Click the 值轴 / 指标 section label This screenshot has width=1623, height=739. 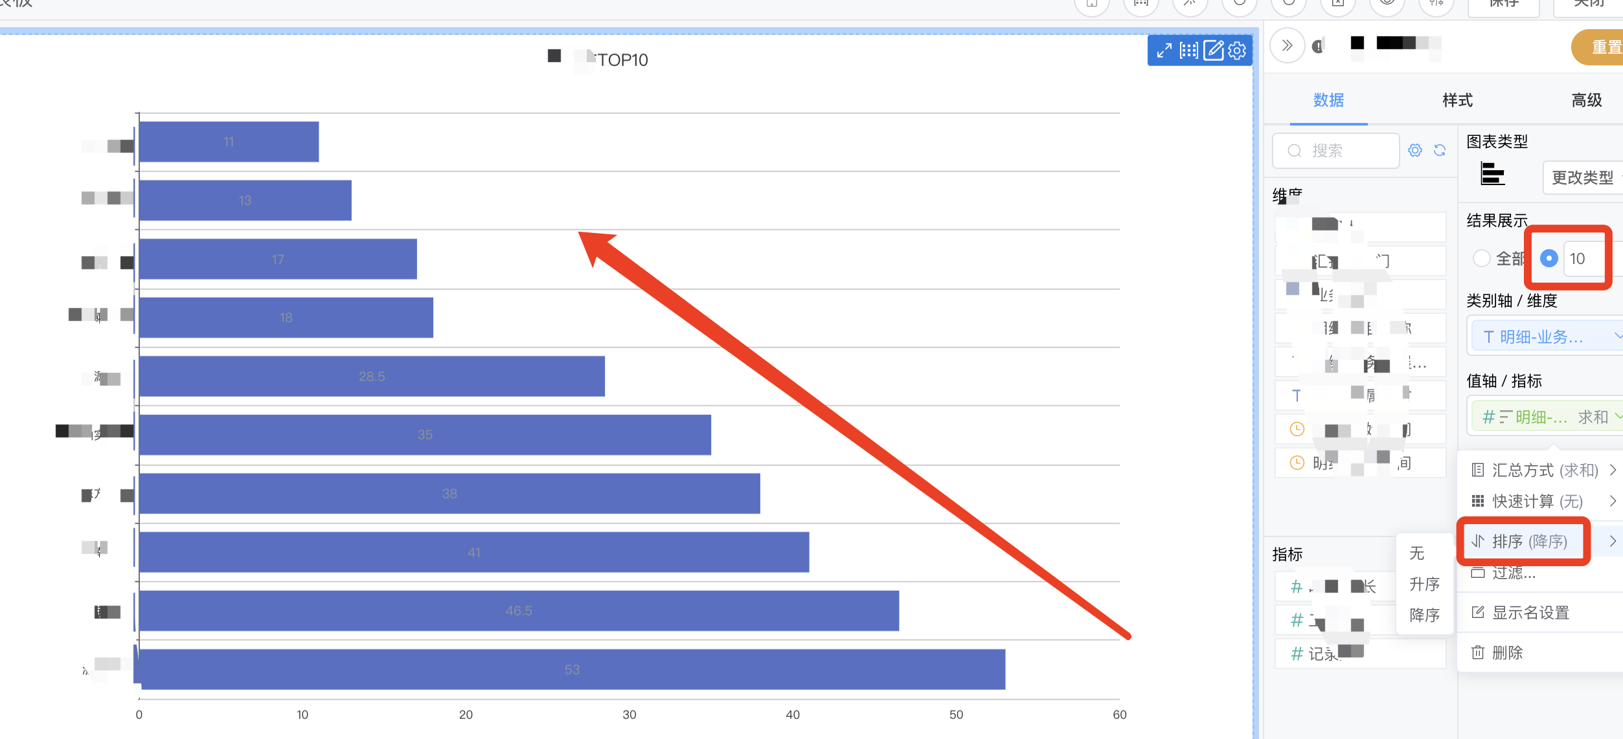click(1504, 381)
